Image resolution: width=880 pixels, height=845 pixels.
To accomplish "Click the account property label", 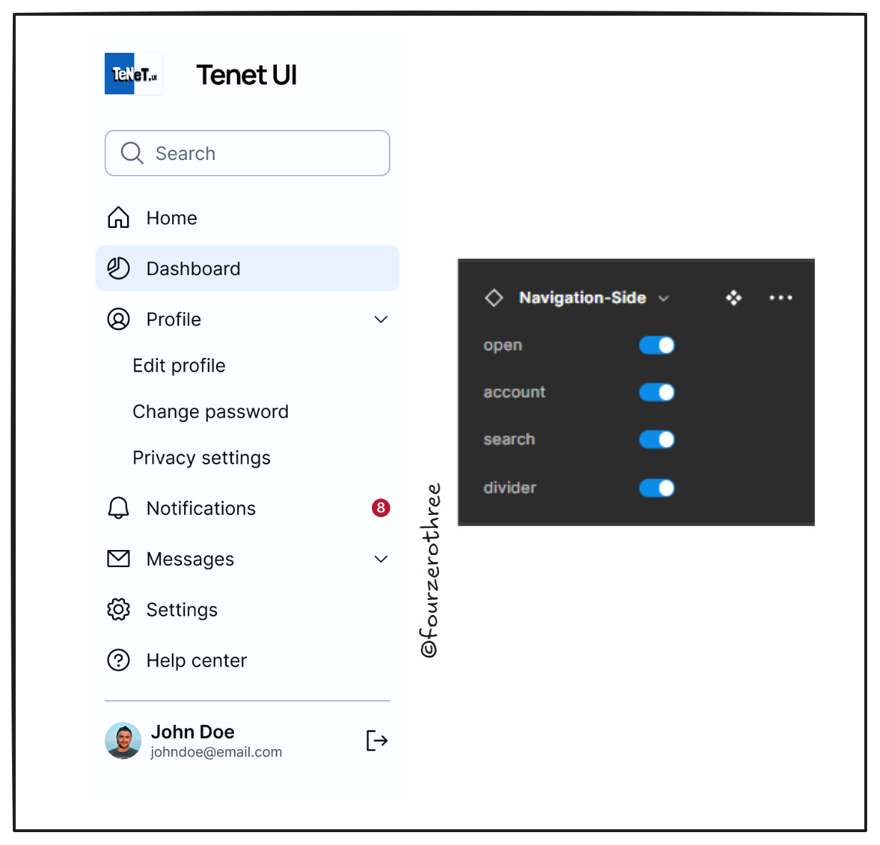I will tap(515, 392).
